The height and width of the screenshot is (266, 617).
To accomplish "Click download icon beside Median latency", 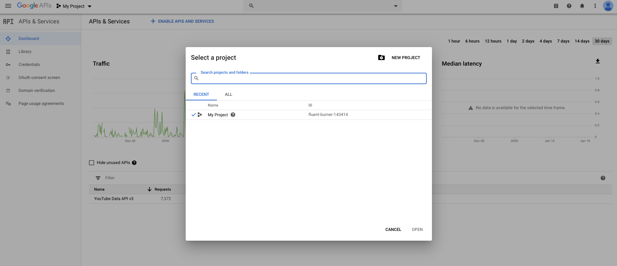I will tap(598, 61).
